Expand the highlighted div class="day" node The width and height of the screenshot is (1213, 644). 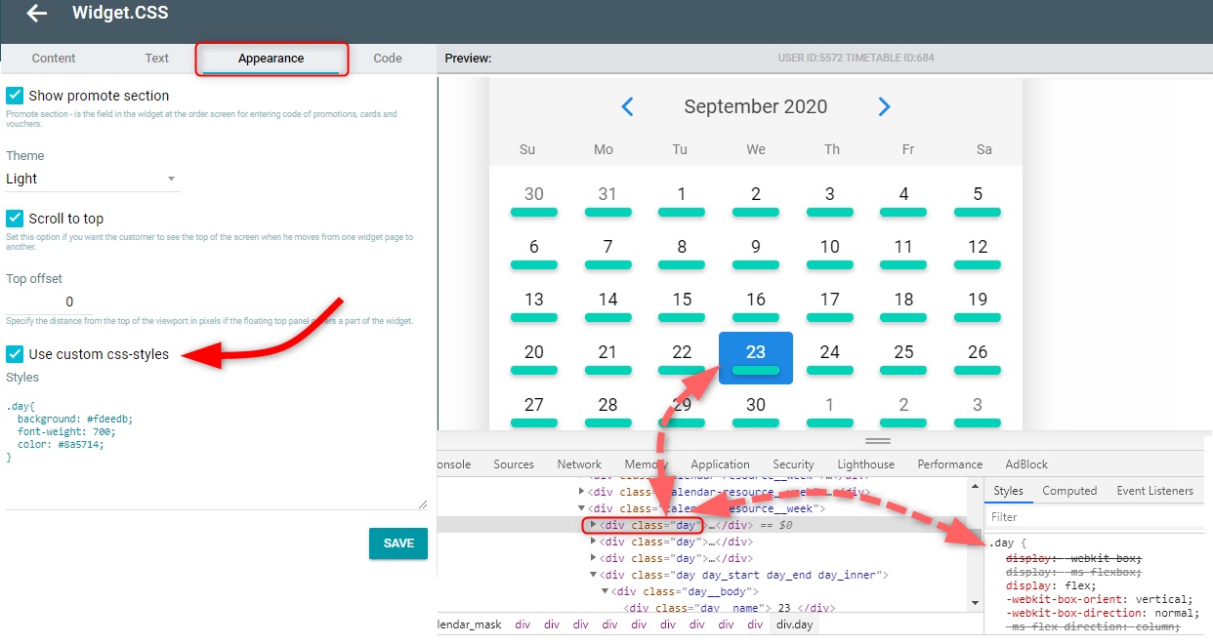click(593, 525)
